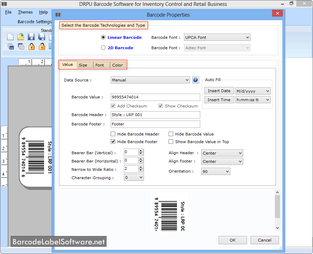The height and width of the screenshot is (254, 313).
Task: Uncheck Hide Barcode Footer checkbox
Action: coord(113,142)
